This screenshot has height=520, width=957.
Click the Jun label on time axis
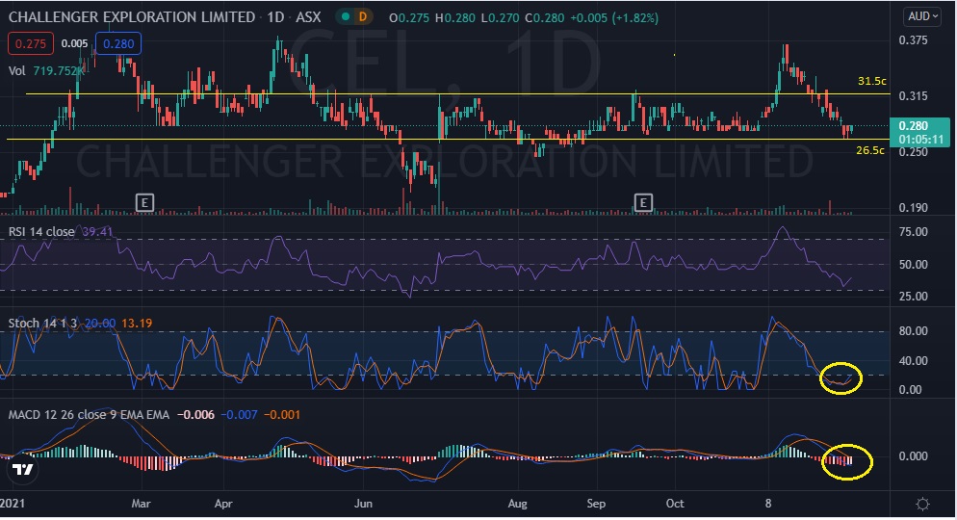pyautogui.click(x=363, y=504)
